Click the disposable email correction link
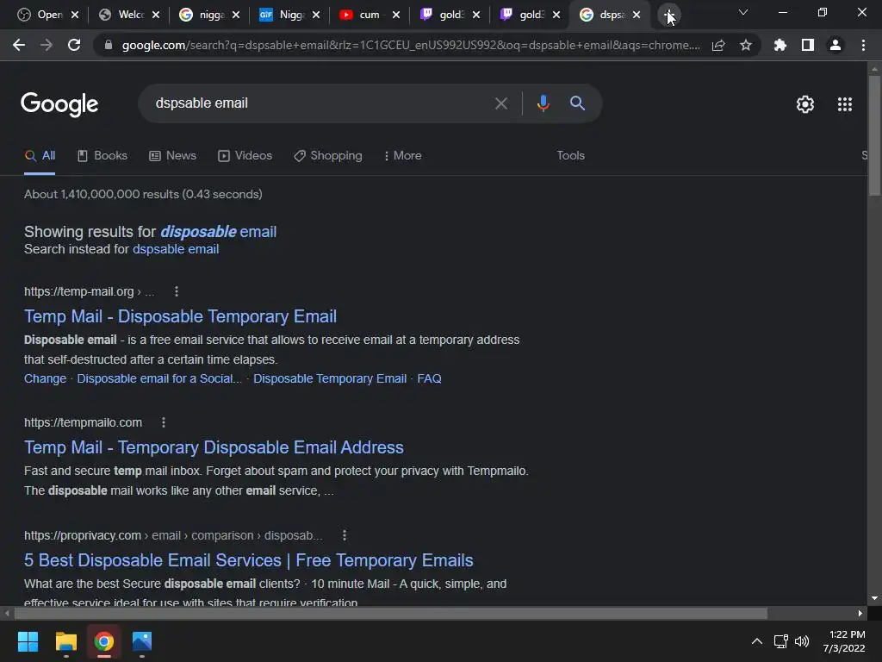This screenshot has height=662, width=882. (x=218, y=232)
